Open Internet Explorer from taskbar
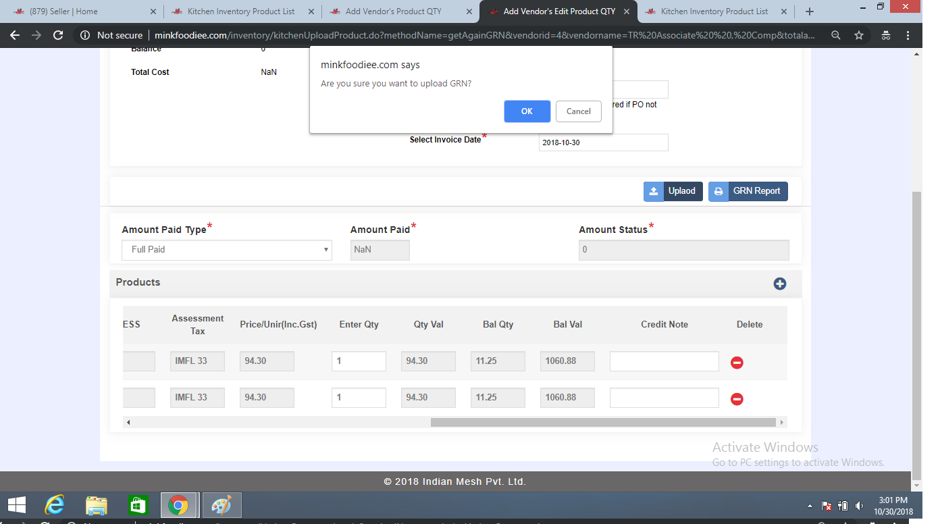This screenshot has width=940, height=524. (x=54, y=505)
